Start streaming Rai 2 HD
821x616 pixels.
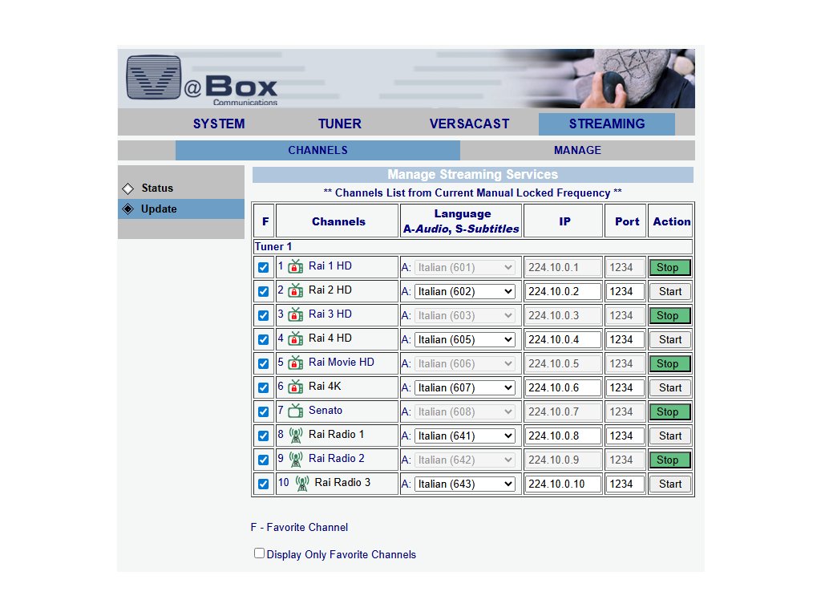(x=669, y=292)
